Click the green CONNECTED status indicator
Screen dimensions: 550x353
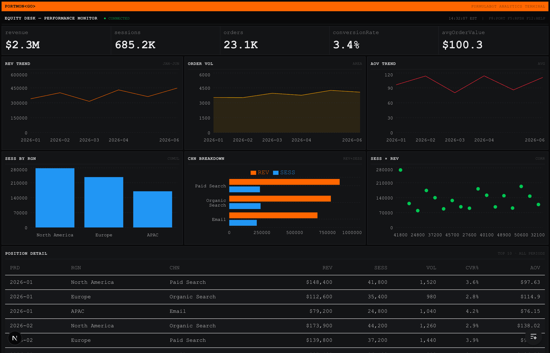117,18
